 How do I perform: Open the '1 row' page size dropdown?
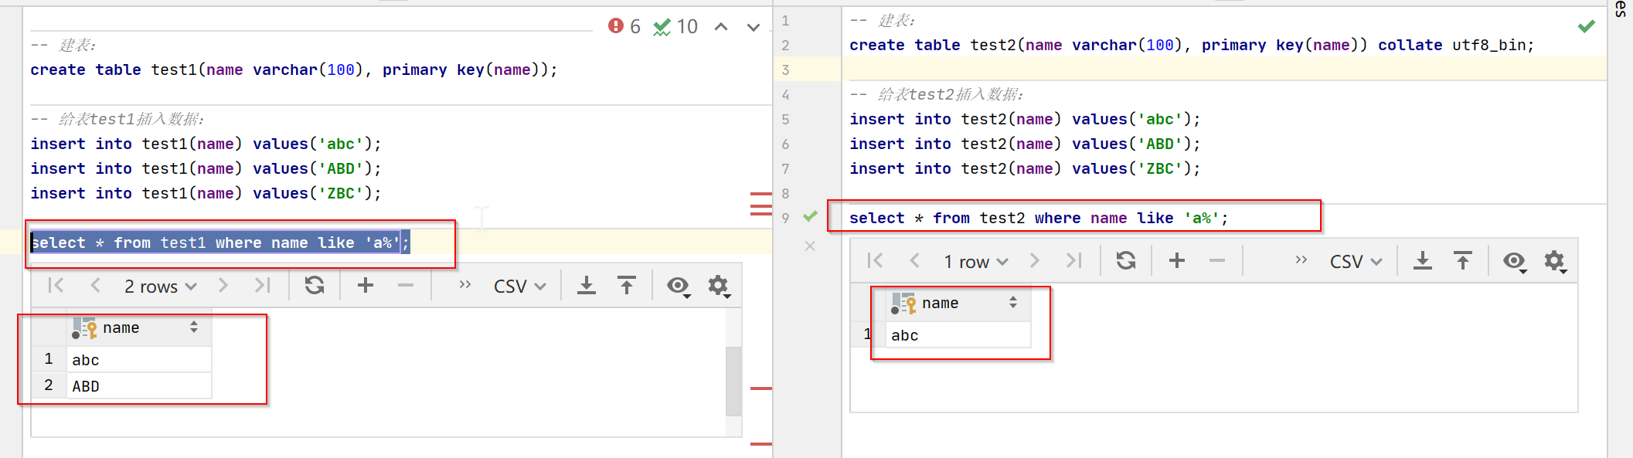[975, 262]
